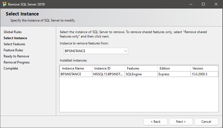Click the SQL Server setup title bar icon

(4, 4)
